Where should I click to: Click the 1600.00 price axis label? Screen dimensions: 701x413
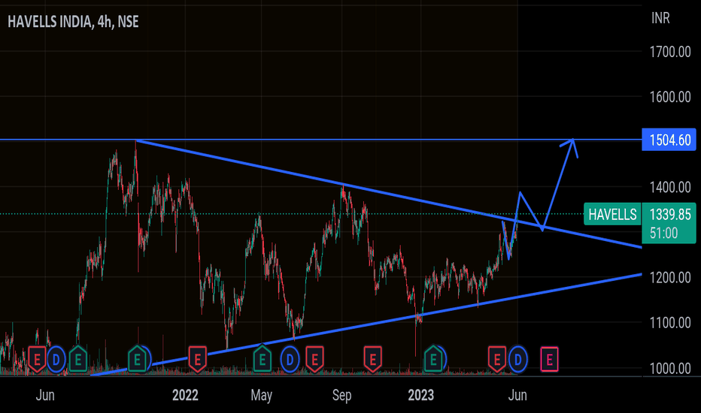coord(669,97)
